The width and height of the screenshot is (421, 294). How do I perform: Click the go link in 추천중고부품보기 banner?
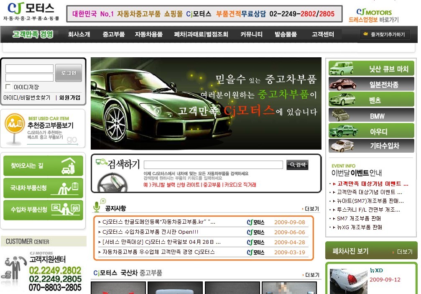[x=71, y=140]
